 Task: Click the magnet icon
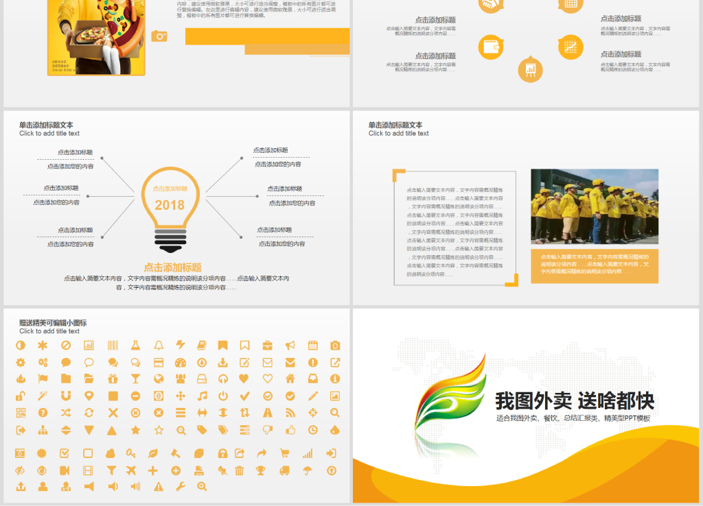pos(65,396)
